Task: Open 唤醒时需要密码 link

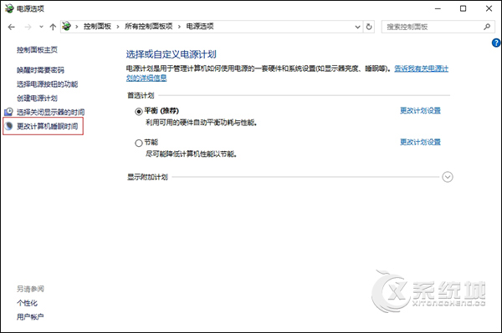Action: click(x=40, y=70)
